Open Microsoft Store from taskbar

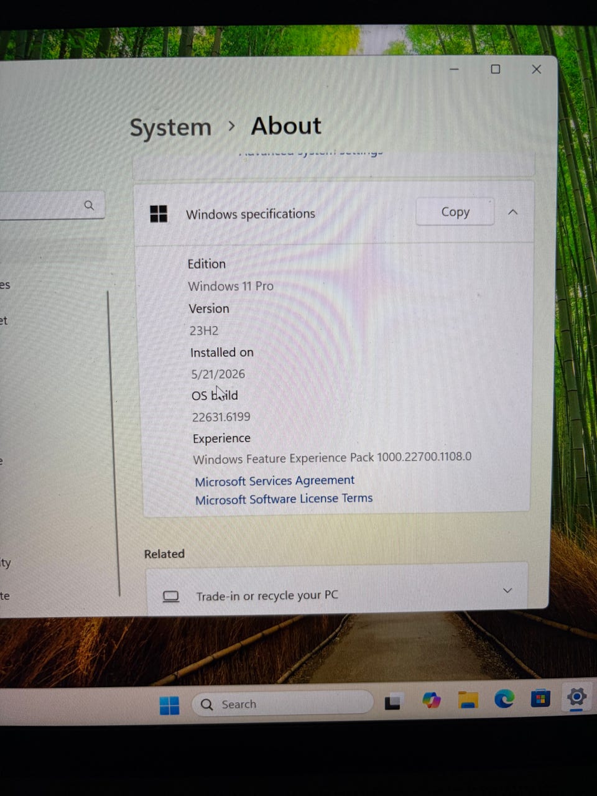(x=540, y=698)
